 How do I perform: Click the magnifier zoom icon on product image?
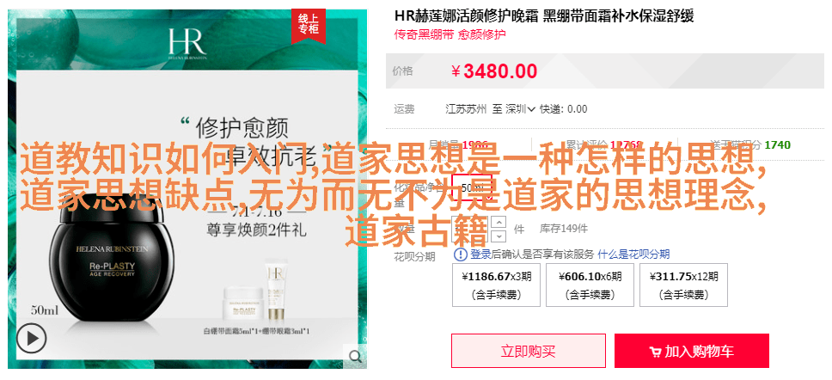(354, 356)
